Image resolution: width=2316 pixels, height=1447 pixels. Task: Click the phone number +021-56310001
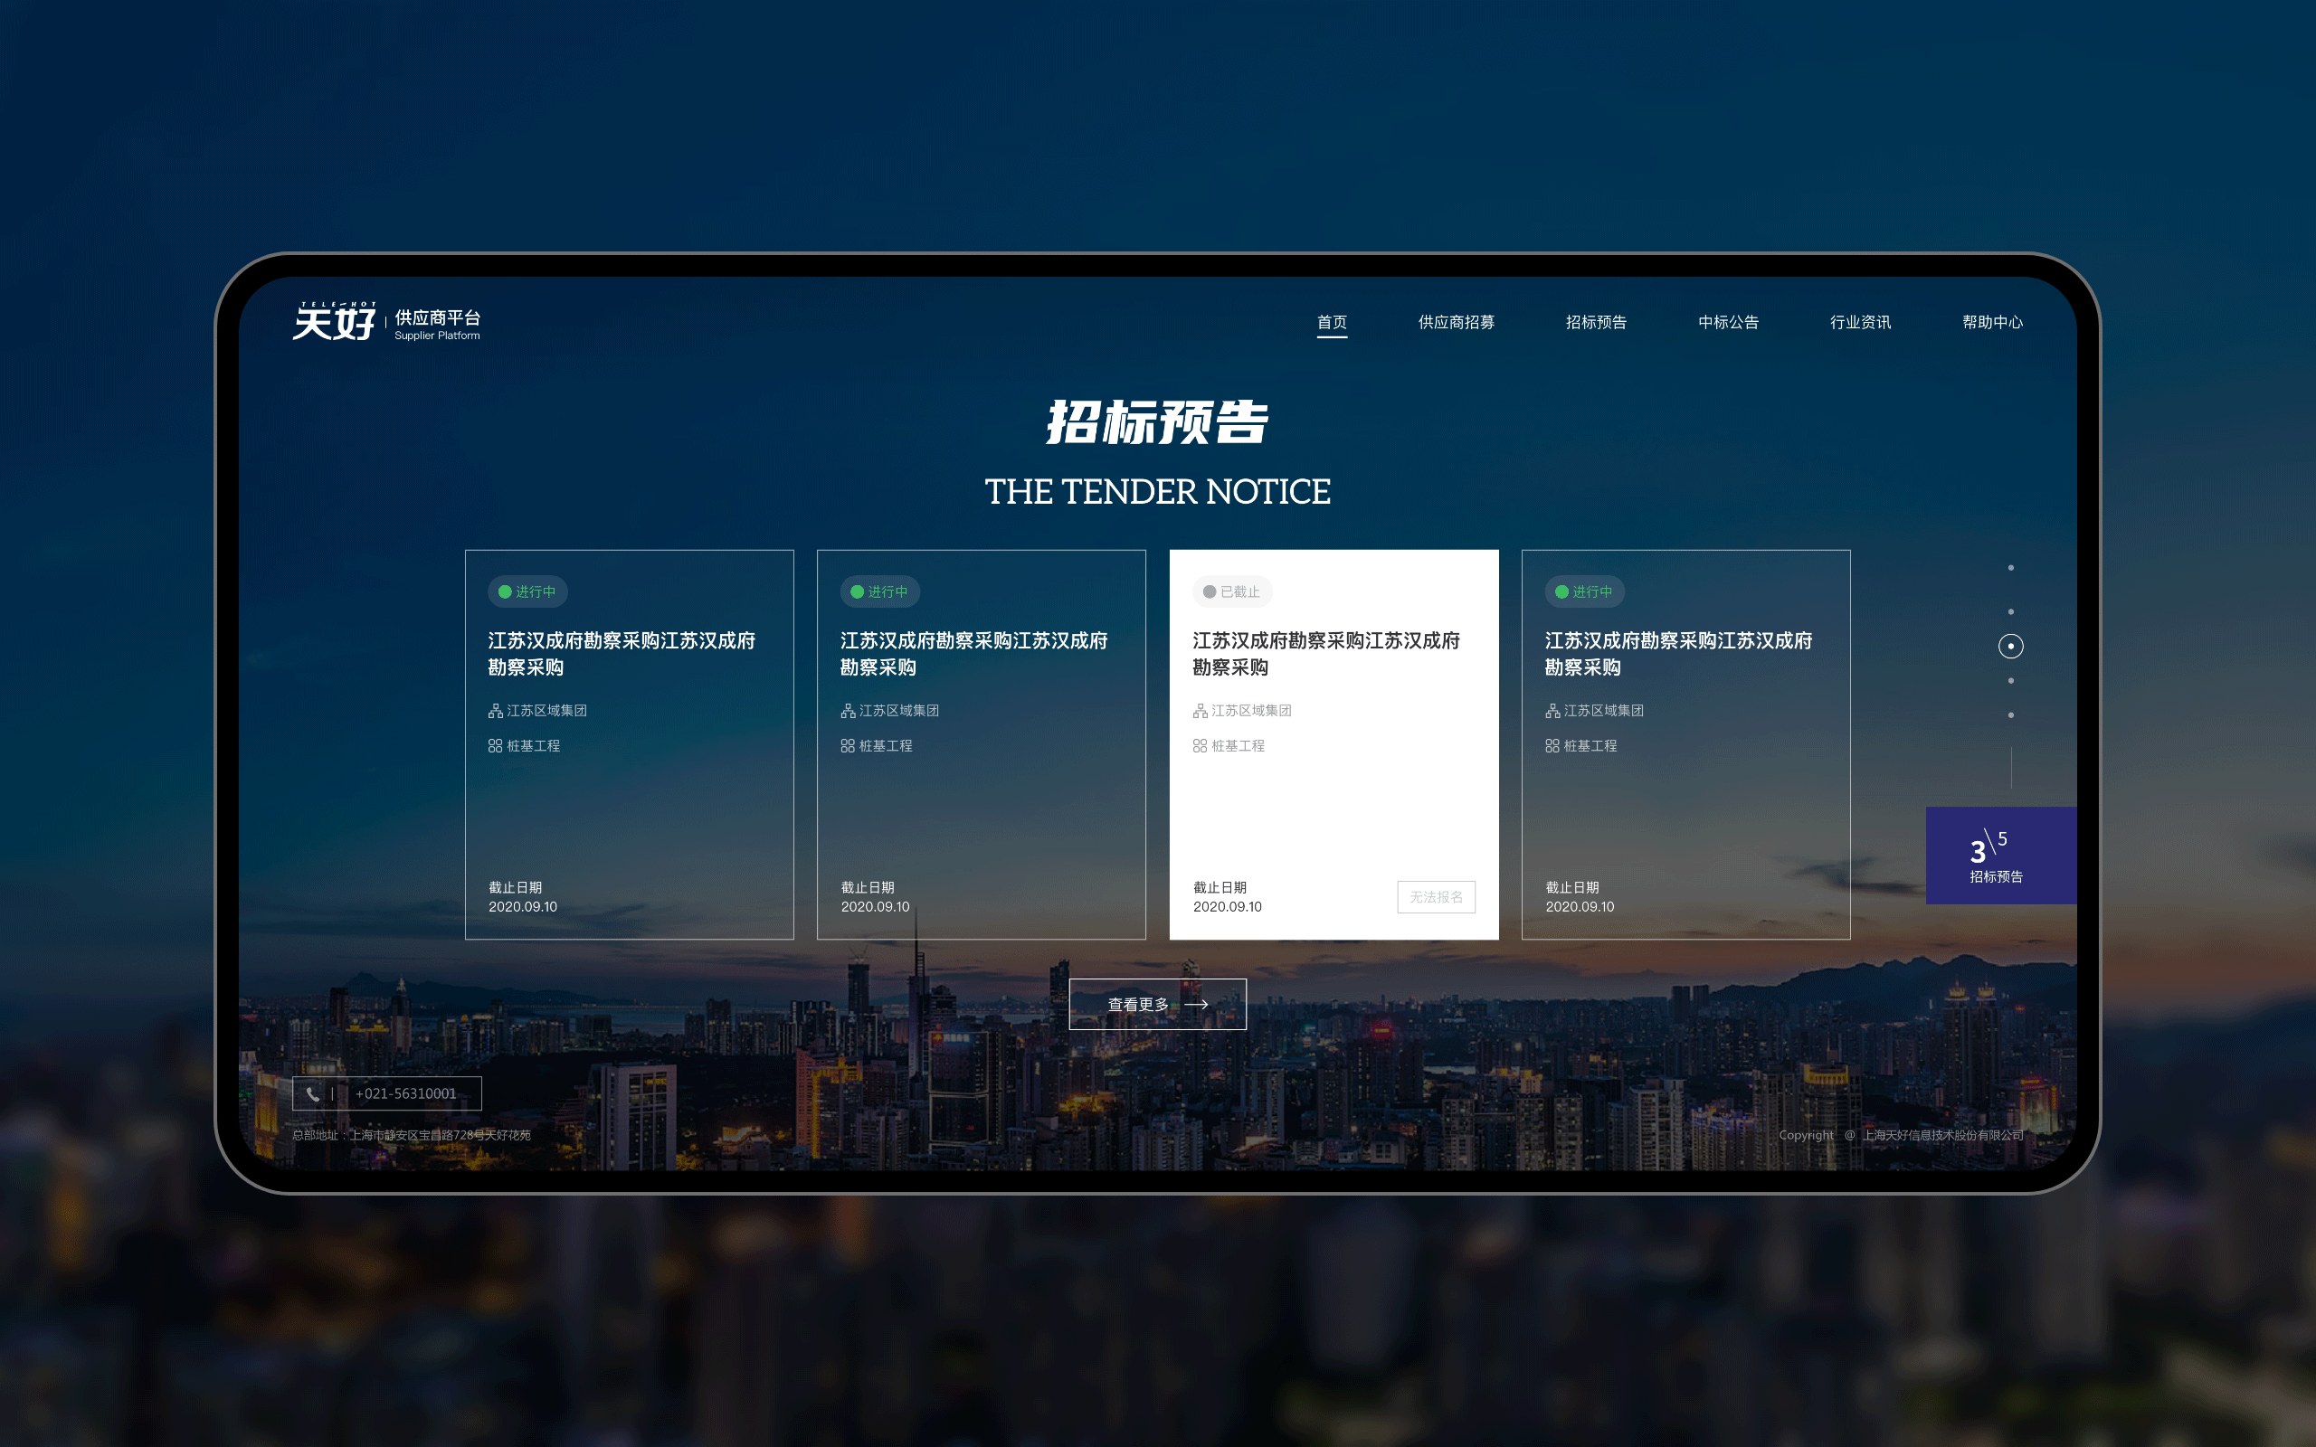coord(406,1094)
